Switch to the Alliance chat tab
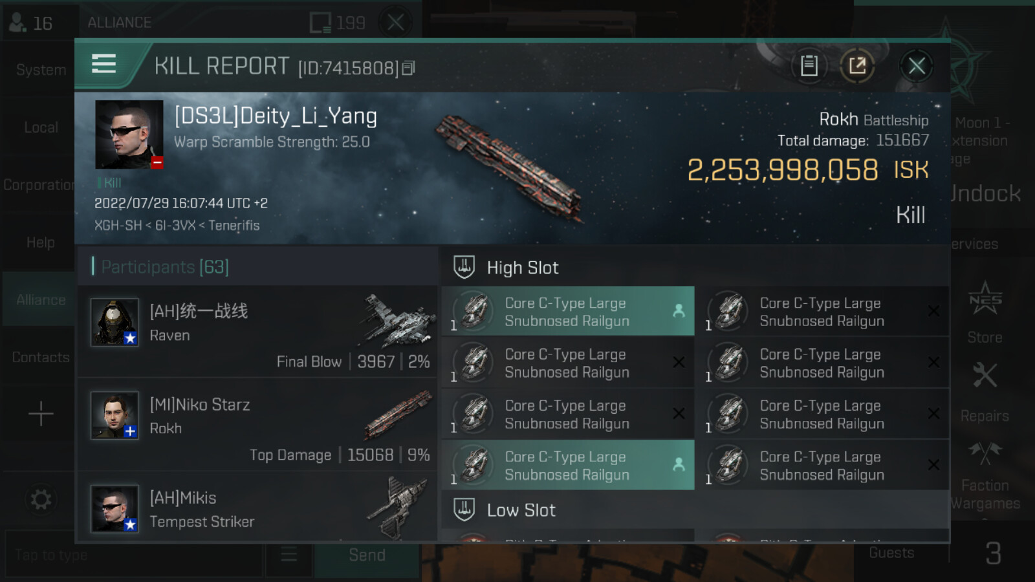The width and height of the screenshot is (1035, 582). coord(40,300)
